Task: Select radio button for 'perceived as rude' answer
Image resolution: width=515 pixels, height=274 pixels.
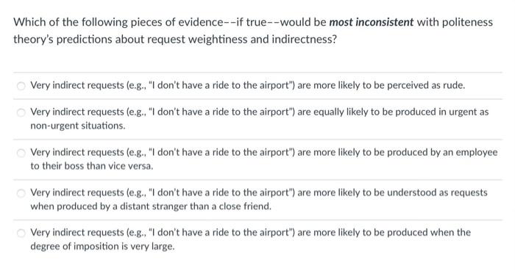Action: (x=21, y=86)
